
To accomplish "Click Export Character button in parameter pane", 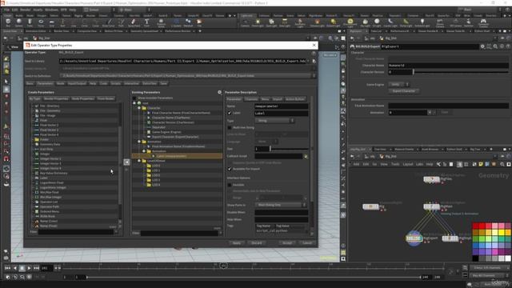I will [x=404, y=91].
